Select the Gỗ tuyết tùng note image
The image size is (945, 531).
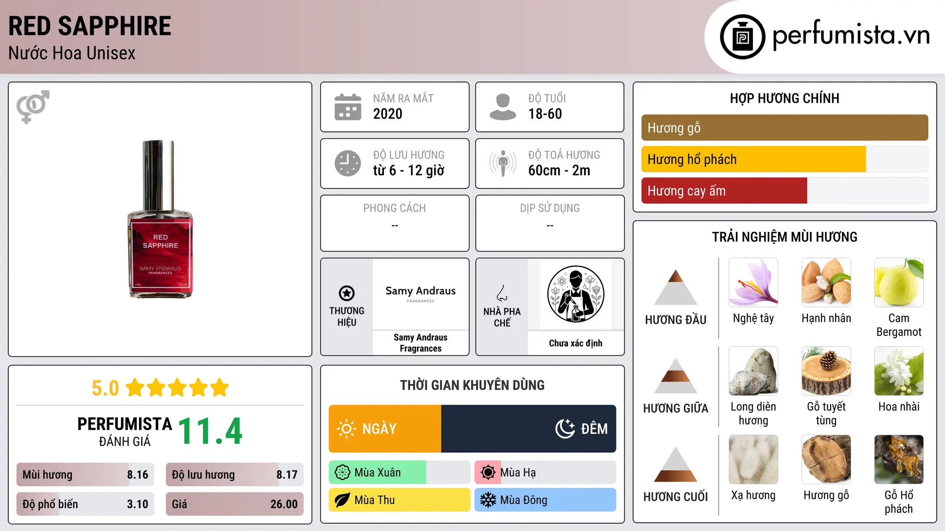(x=826, y=371)
